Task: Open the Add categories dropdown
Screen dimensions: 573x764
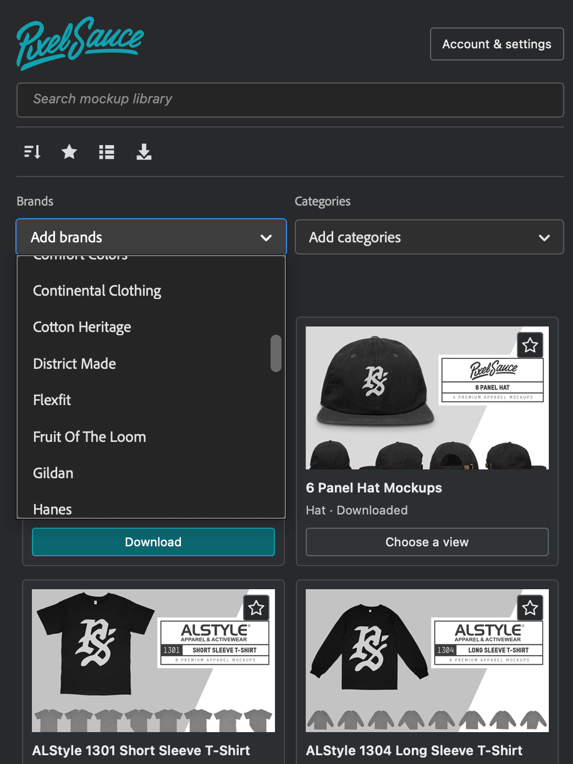Action: (429, 237)
